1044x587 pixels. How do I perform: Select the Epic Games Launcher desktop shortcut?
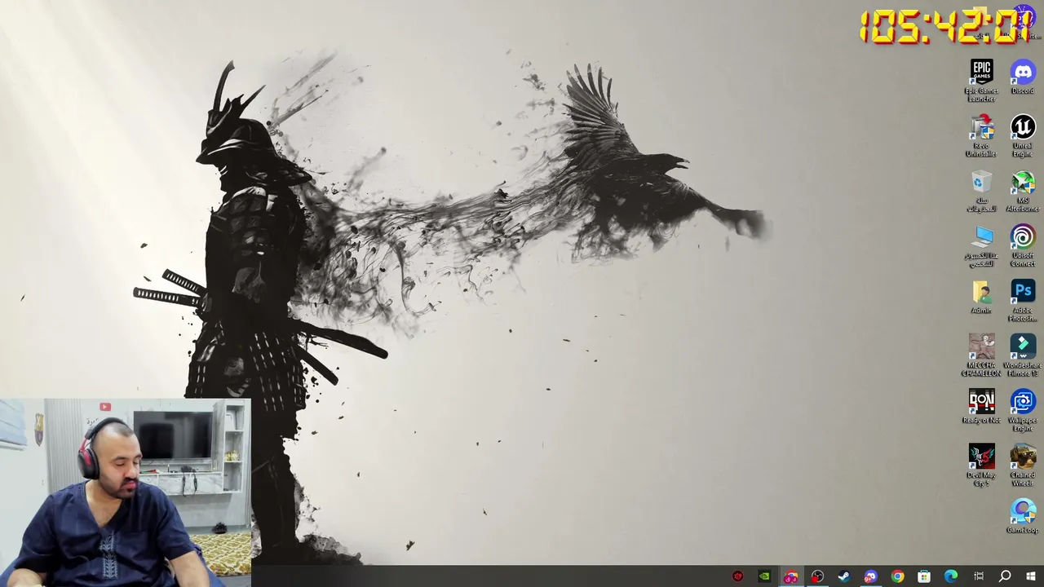[x=981, y=80]
